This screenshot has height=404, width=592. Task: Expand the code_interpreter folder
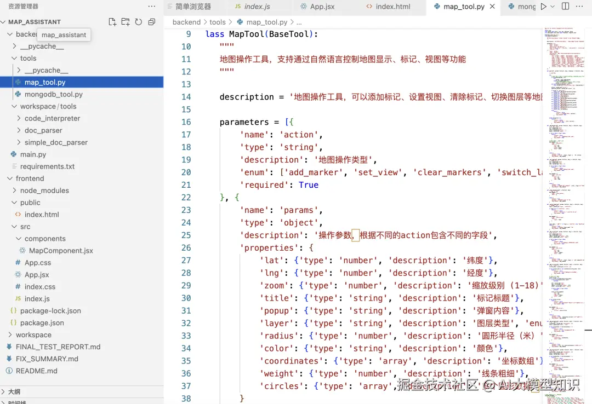click(x=19, y=118)
